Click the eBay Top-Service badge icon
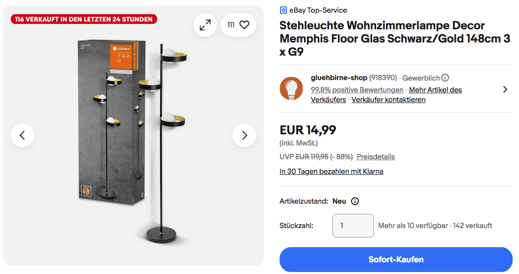The height and width of the screenshot is (274, 519). [x=283, y=10]
